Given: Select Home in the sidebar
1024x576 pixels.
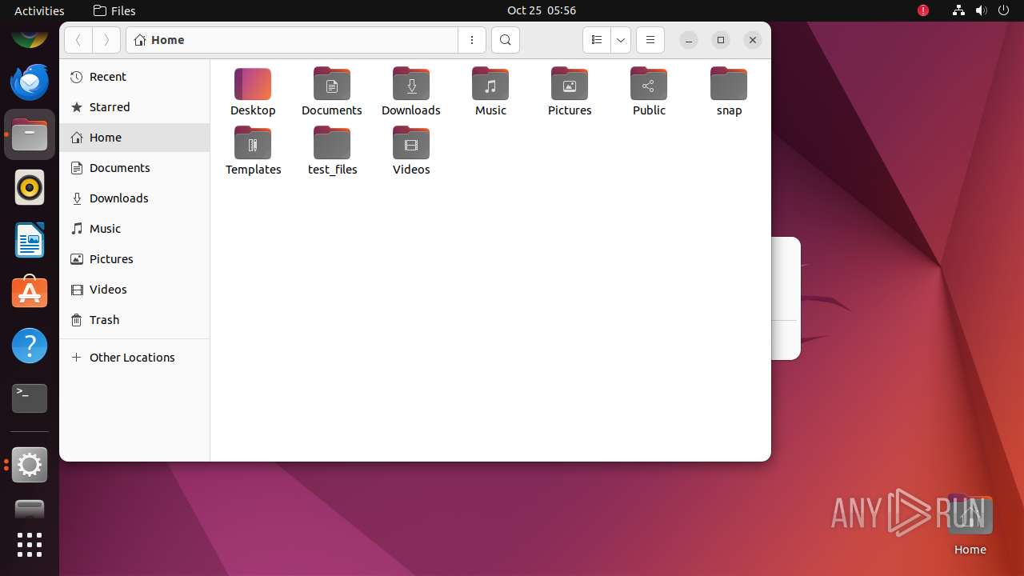Looking at the screenshot, I should pyautogui.click(x=134, y=138).
